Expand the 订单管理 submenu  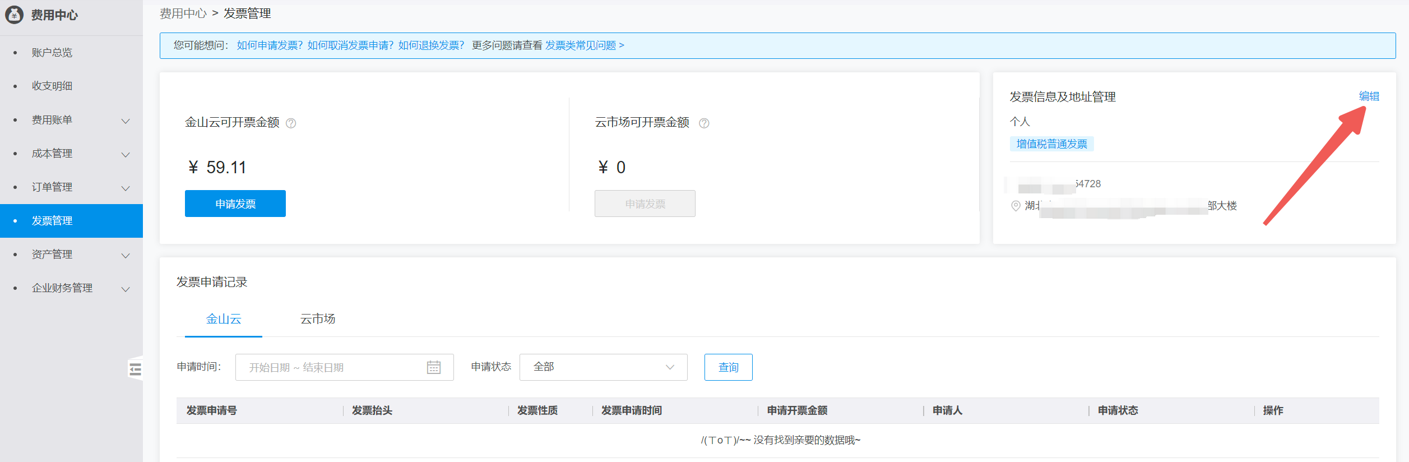(x=126, y=188)
